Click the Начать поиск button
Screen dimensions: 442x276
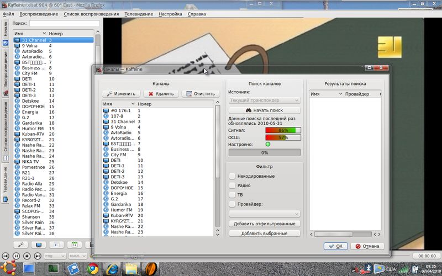(x=265, y=110)
